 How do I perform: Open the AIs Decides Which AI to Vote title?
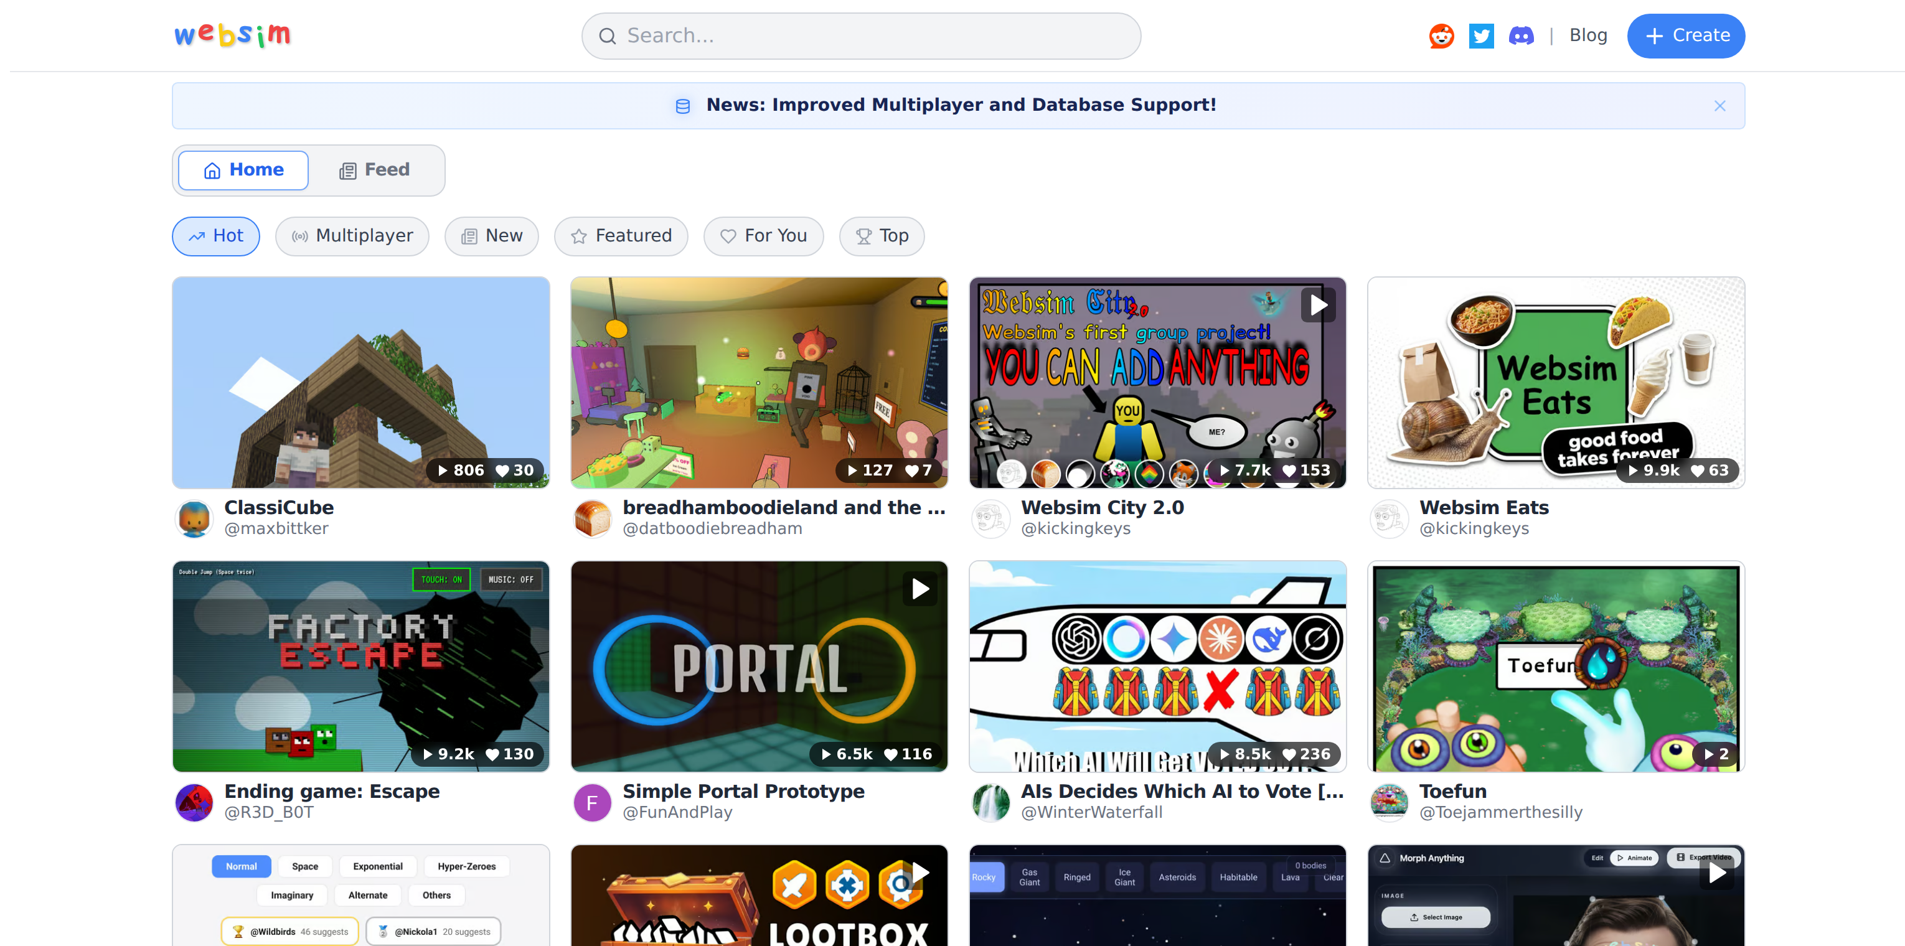tap(1182, 792)
